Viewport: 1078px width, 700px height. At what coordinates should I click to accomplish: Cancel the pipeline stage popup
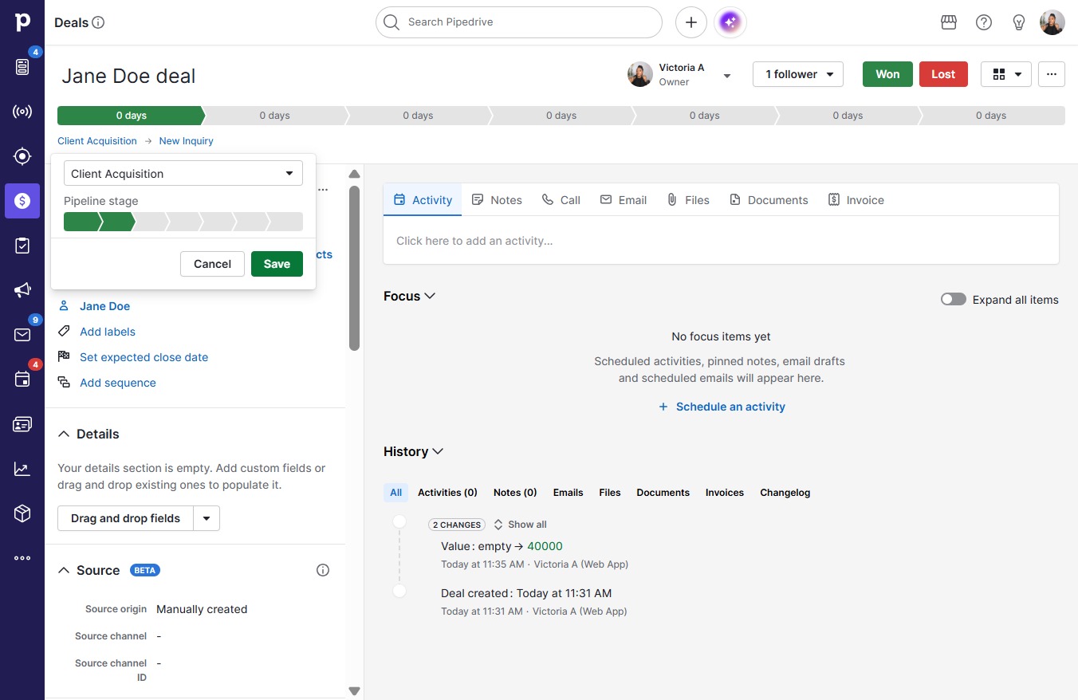pyautogui.click(x=212, y=264)
